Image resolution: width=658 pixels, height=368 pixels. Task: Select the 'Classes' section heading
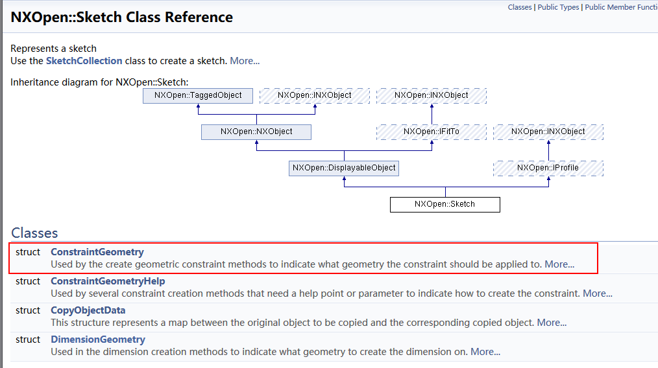click(34, 233)
